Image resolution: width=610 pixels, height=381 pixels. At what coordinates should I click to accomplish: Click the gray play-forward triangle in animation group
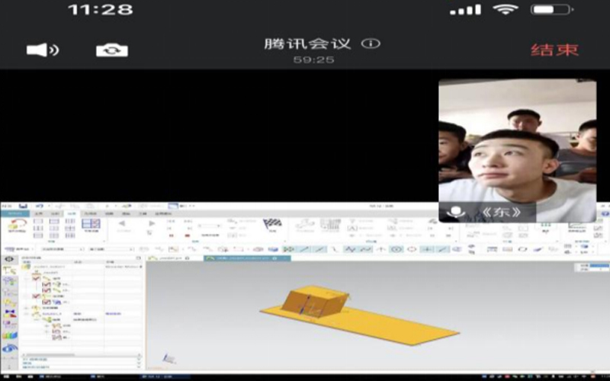(152, 223)
